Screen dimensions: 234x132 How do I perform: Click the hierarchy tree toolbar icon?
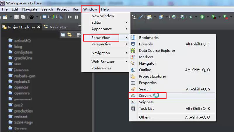coord(134,17)
